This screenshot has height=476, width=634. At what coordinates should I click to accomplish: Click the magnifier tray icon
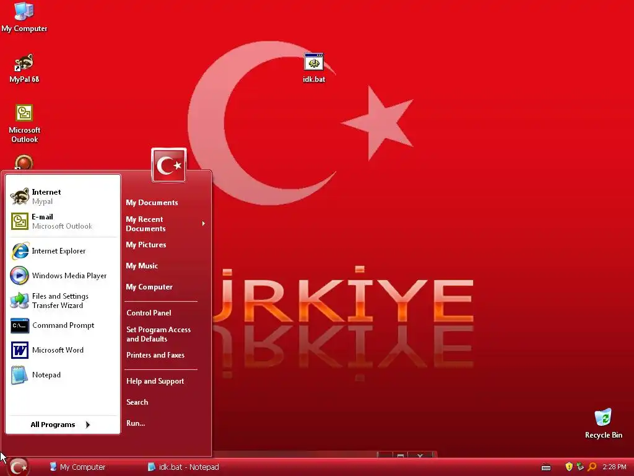(x=592, y=467)
